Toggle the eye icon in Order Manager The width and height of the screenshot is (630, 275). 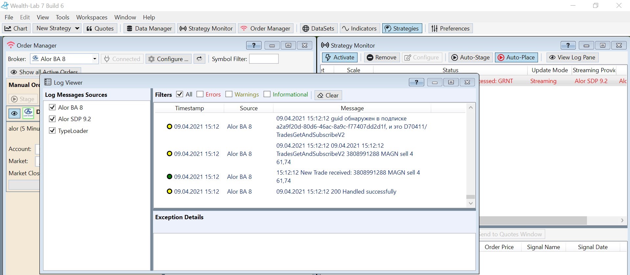pos(14,114)
